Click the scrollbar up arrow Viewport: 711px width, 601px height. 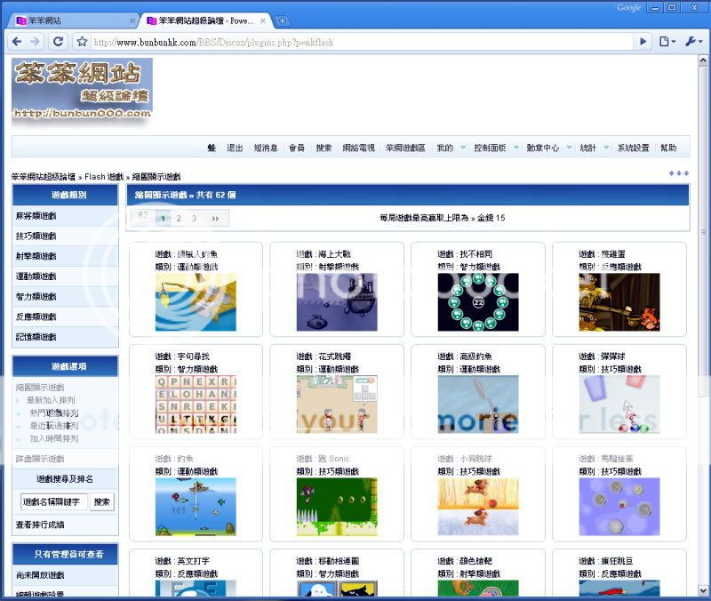coord(703,60)
